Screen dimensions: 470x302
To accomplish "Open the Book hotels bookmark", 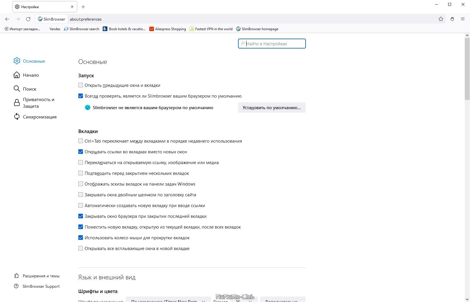I will [x=124, y=29].
